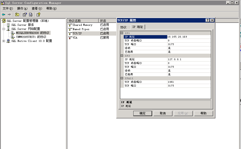Click the Up one level folder icon
Viewport: 241px width, 149px height.
17,15
